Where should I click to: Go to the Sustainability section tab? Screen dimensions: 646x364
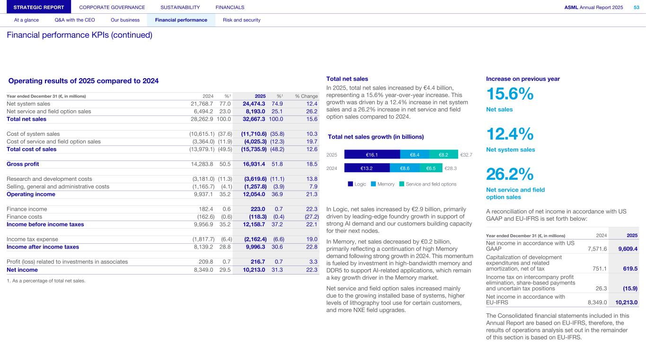point(180,7)
